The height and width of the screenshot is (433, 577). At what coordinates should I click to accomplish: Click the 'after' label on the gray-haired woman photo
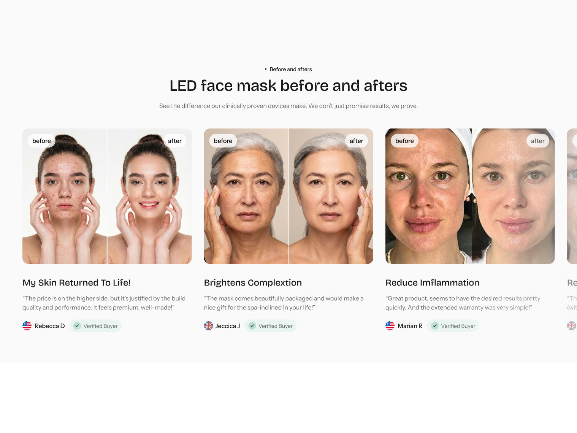(357, 141)
